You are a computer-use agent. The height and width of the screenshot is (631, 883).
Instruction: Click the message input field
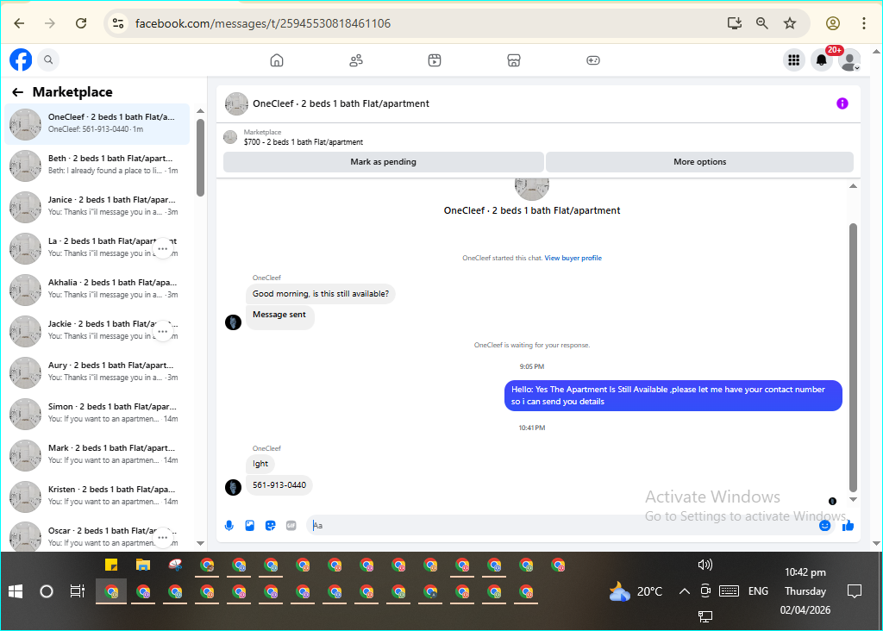click(563, 525)
